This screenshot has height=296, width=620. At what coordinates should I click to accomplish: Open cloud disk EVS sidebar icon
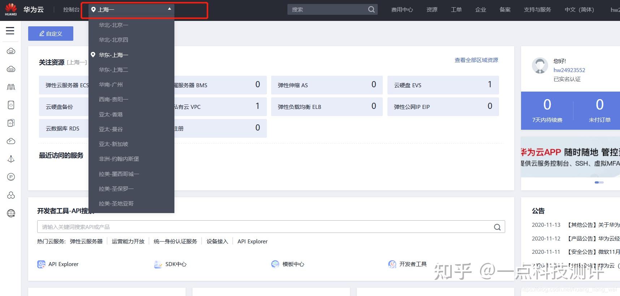coord(11,105)
